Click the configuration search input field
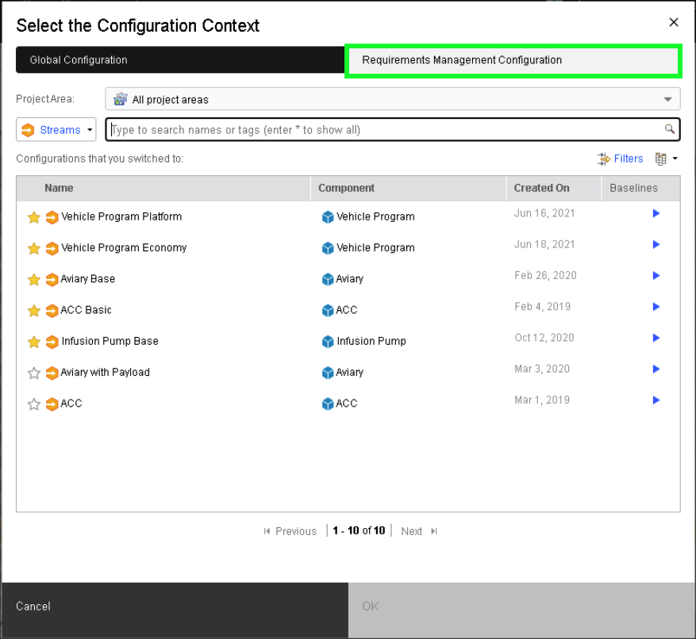The height and width of the screenshot is (639, 696). (385, 130)
